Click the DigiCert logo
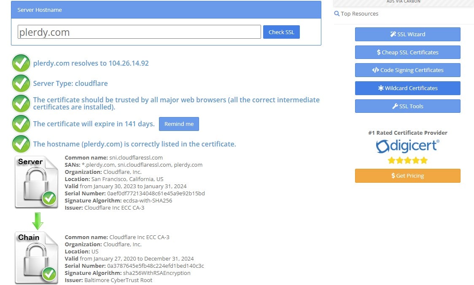Screen dimensions: 474x285 click(x=407, y=146)
